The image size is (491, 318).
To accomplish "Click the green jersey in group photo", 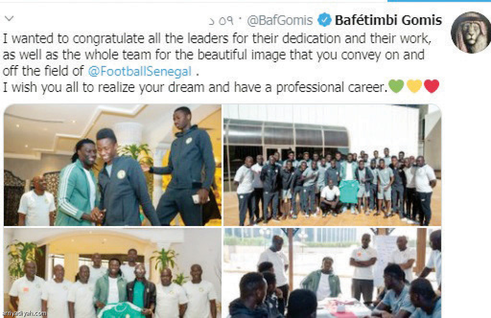I will coord(349,191).
